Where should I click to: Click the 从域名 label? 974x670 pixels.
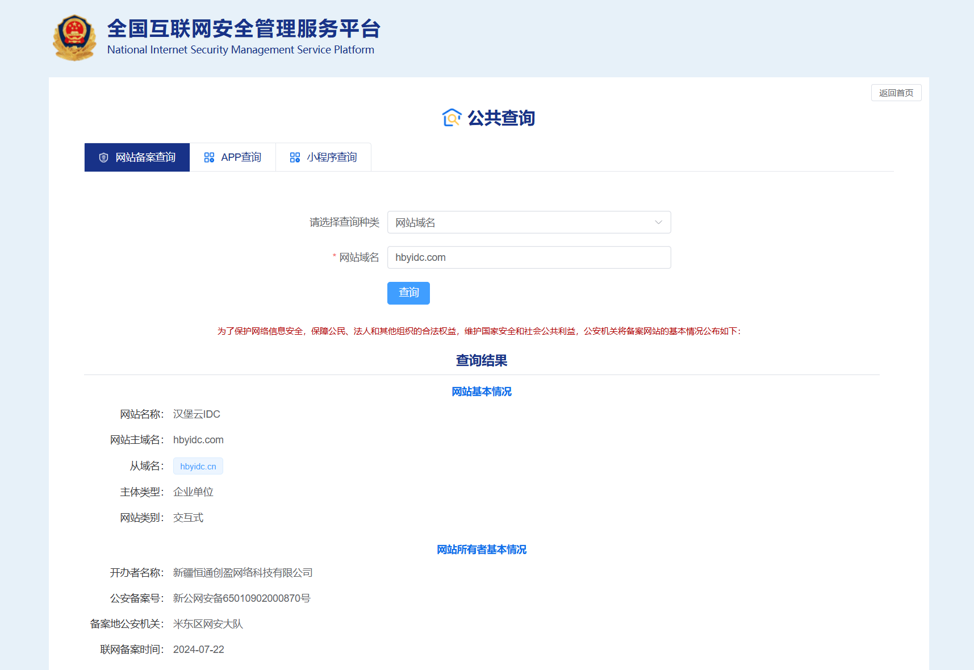point(147,466)
